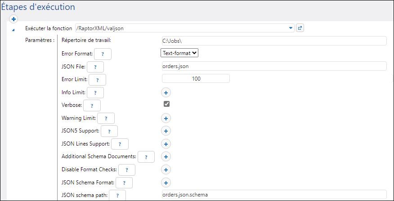Click plus icon for JSON Schema Format
Image resolution: width=394 pixels, height=201 pixels.
[x=166, y=183]
